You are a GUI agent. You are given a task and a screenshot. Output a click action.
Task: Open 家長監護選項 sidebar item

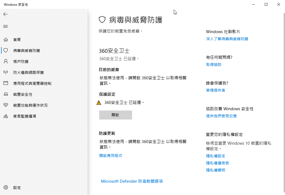click(25, 116)
